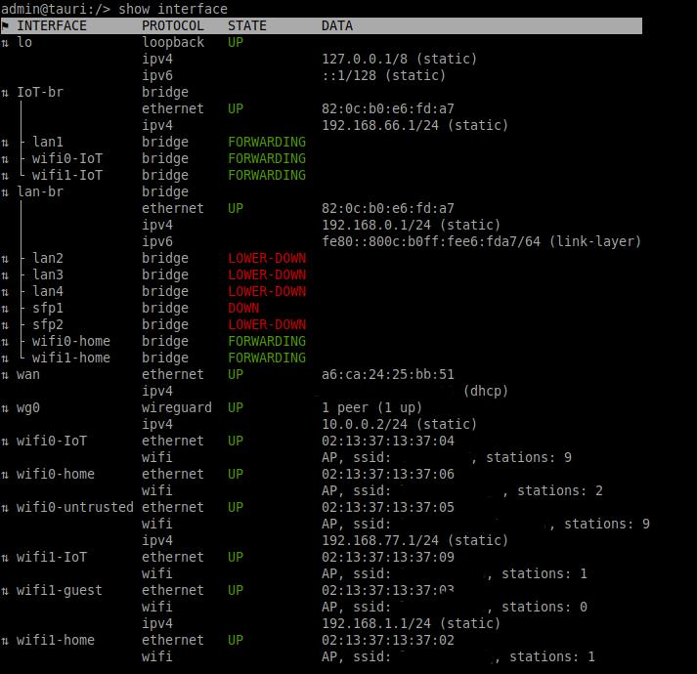
Task: Click MAC address '02:13:37:13:37:04'
Action: (388, 441)
